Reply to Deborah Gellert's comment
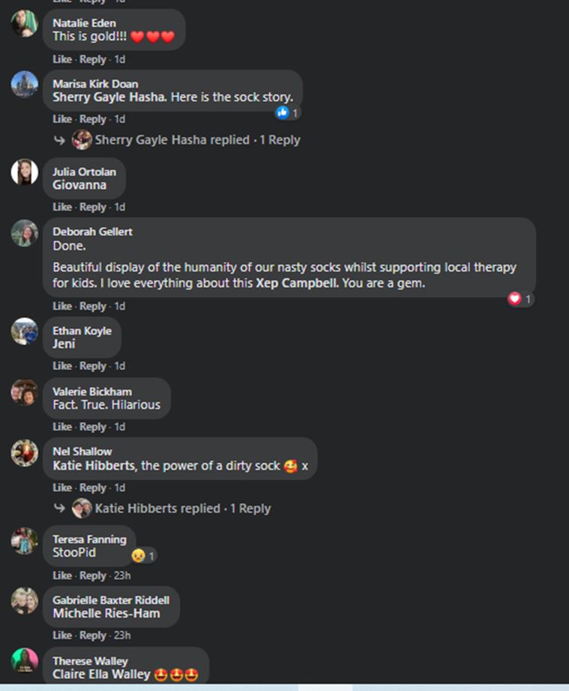This screenshot has width=569, height=691. pyautogui.click(x=93, y=306)
